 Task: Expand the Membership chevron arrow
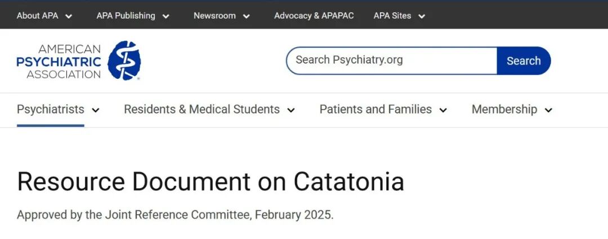coord(548,110)
